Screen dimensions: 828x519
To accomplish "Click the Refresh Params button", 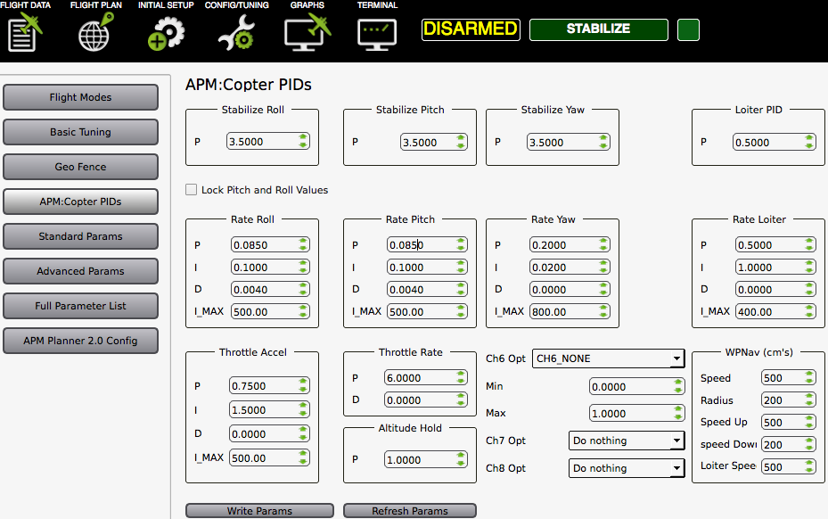I will coord(410,511).
